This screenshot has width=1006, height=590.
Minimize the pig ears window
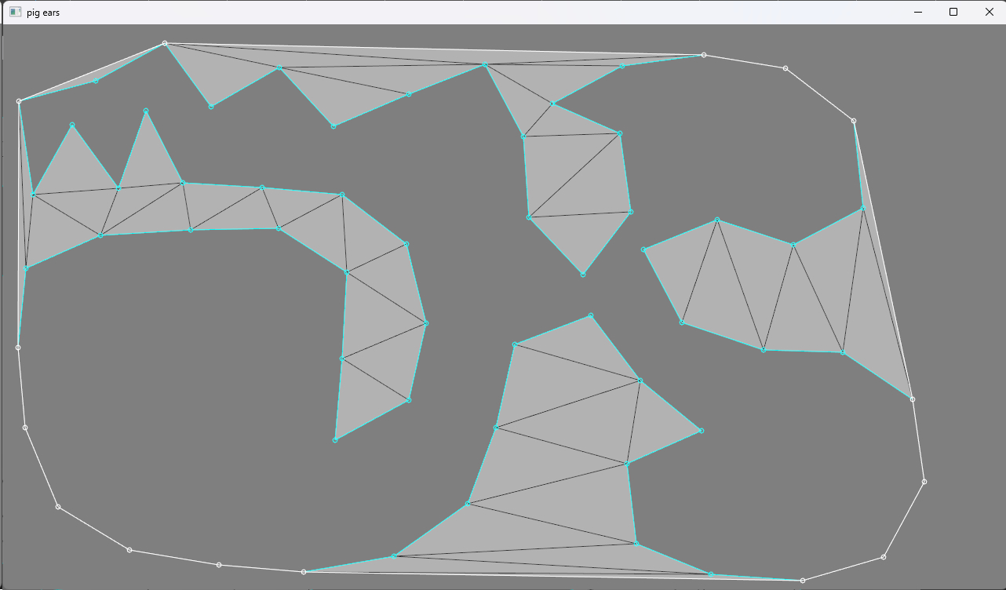(x=917, y=12)
